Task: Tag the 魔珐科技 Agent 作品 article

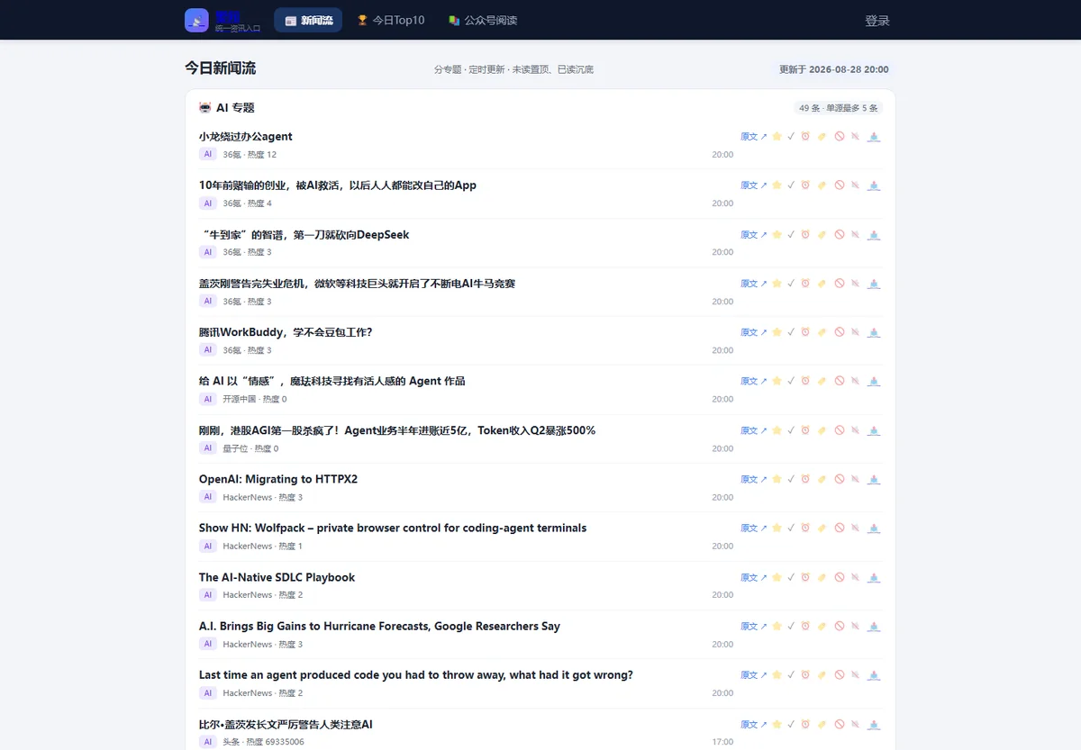Action: click(822, 381)
